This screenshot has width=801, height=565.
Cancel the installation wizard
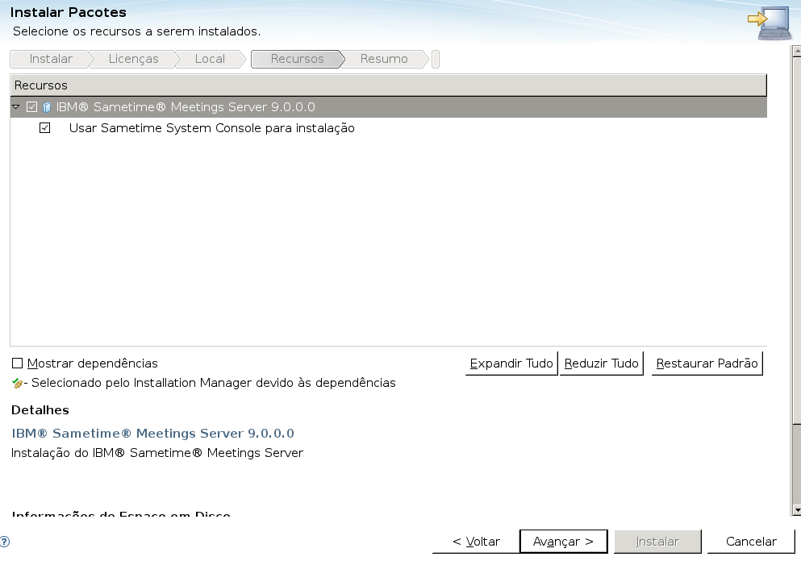751,542
